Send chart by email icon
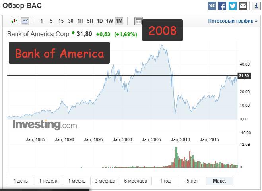262x191 pixels. [243, 6]
